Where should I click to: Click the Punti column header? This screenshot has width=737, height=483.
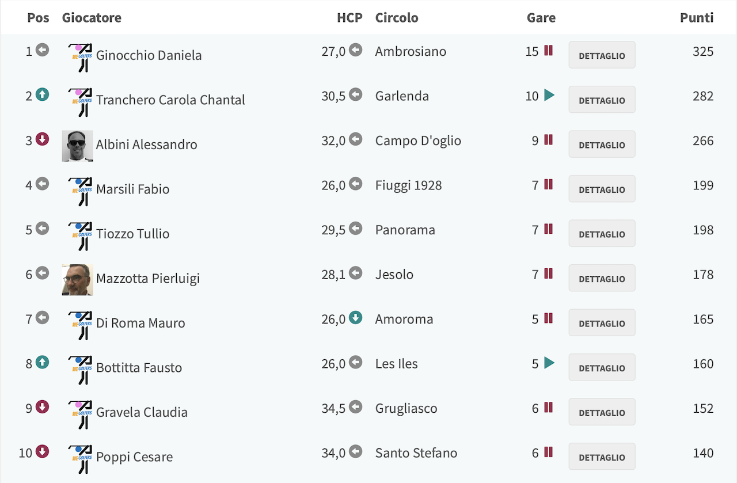click(697, 17)
